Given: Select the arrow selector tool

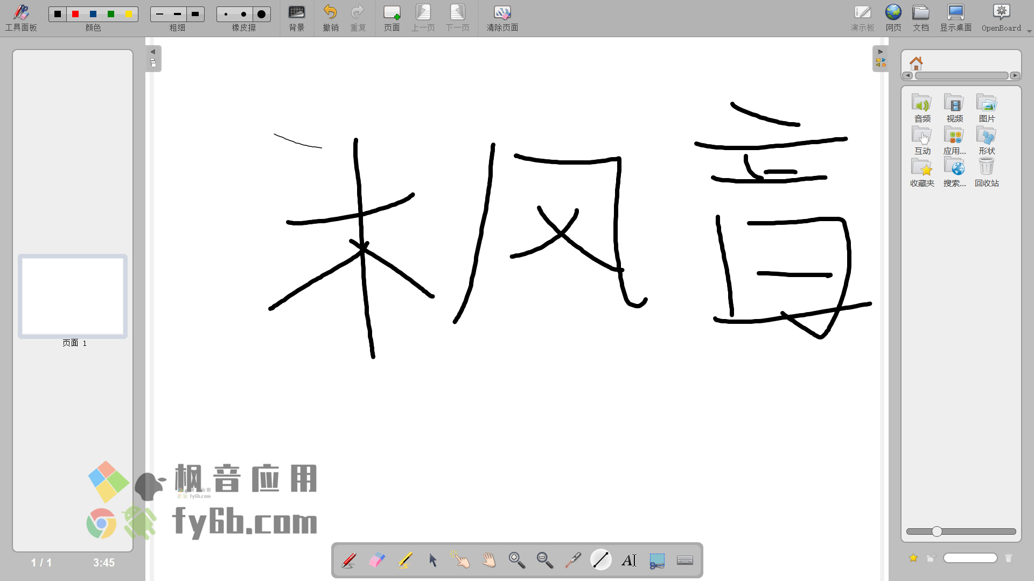Looking at the screenshot, I should click(x=433, y=561).
